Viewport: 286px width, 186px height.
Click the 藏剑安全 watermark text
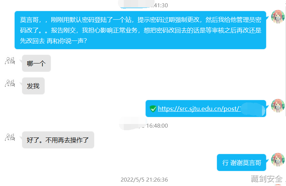(x=266, y=179)
